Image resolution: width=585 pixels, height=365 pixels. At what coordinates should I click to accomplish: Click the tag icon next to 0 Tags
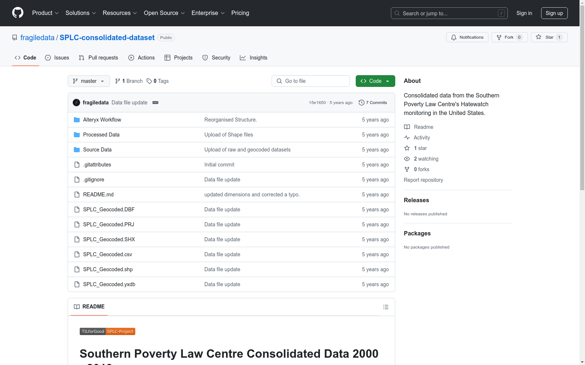click(x=149, y=81)
